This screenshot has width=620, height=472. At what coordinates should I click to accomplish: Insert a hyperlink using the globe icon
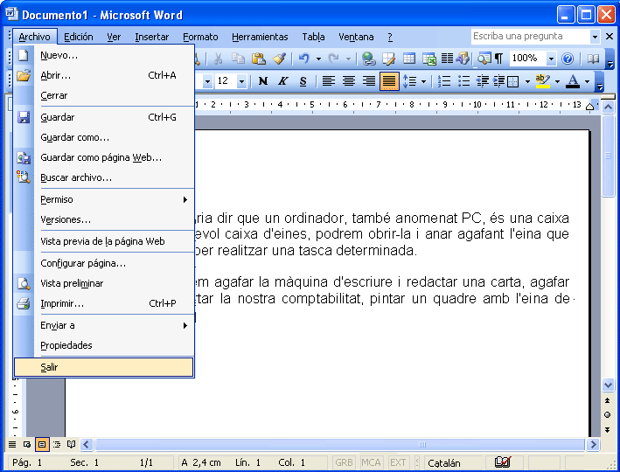[x=368, y=59]
